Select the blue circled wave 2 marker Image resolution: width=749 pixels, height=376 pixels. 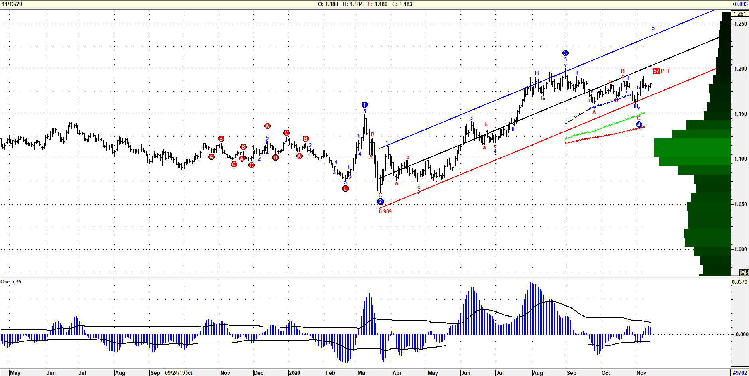[380, 201]
